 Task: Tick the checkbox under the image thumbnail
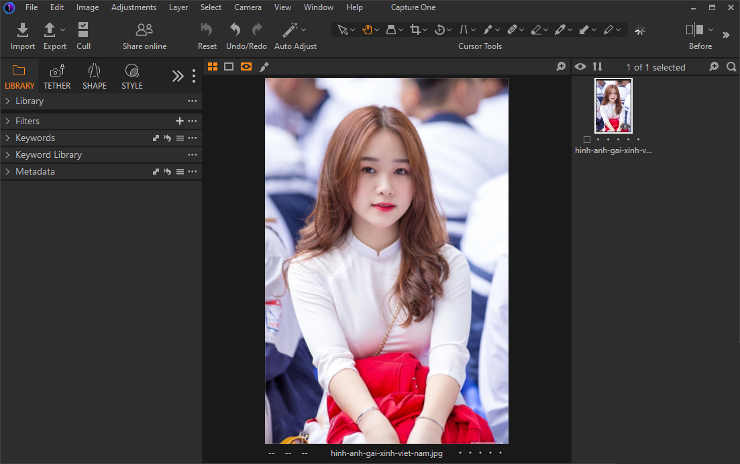[x=587, y=140]
